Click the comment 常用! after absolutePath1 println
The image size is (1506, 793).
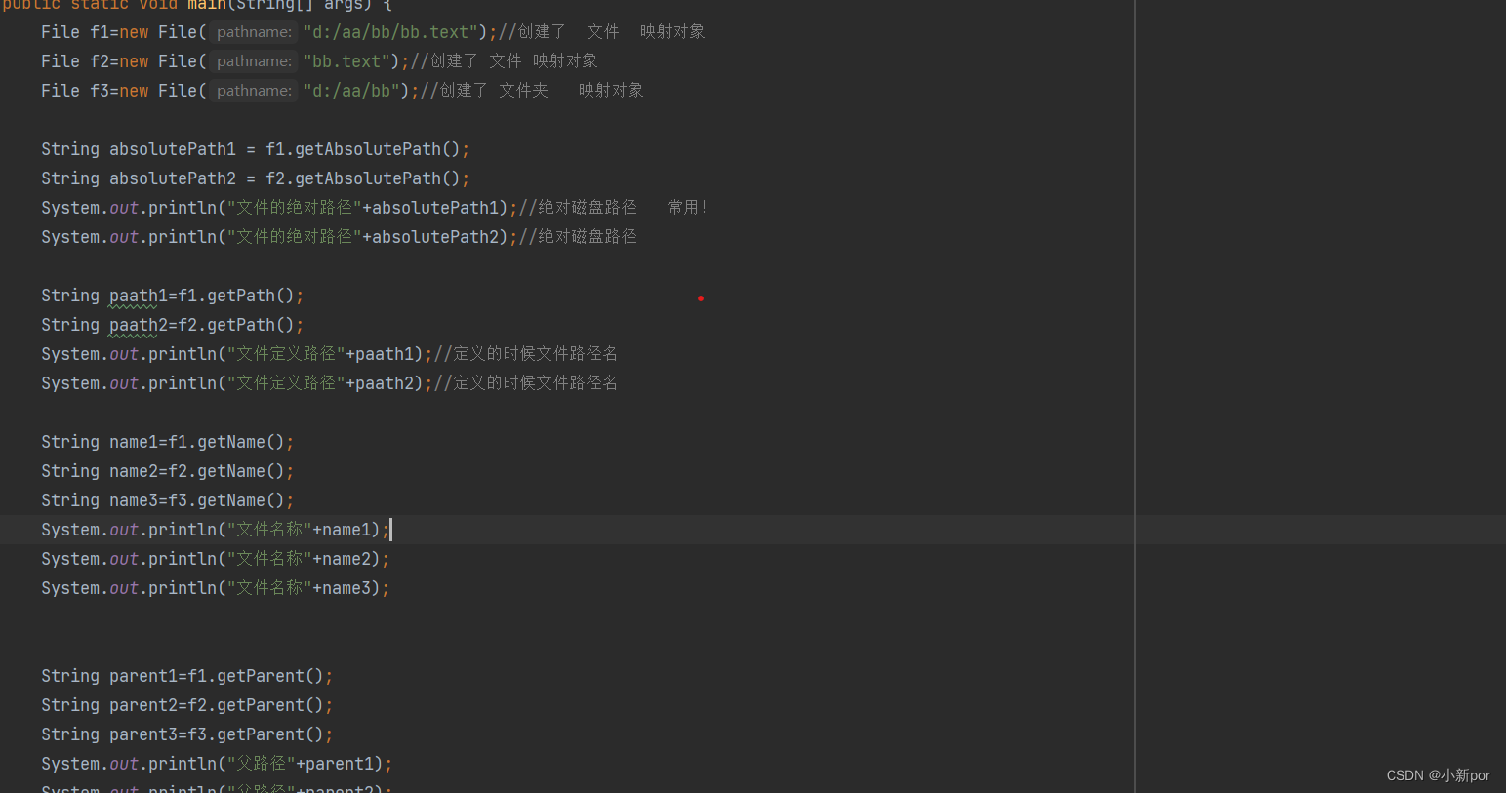(x=687, y=206)
